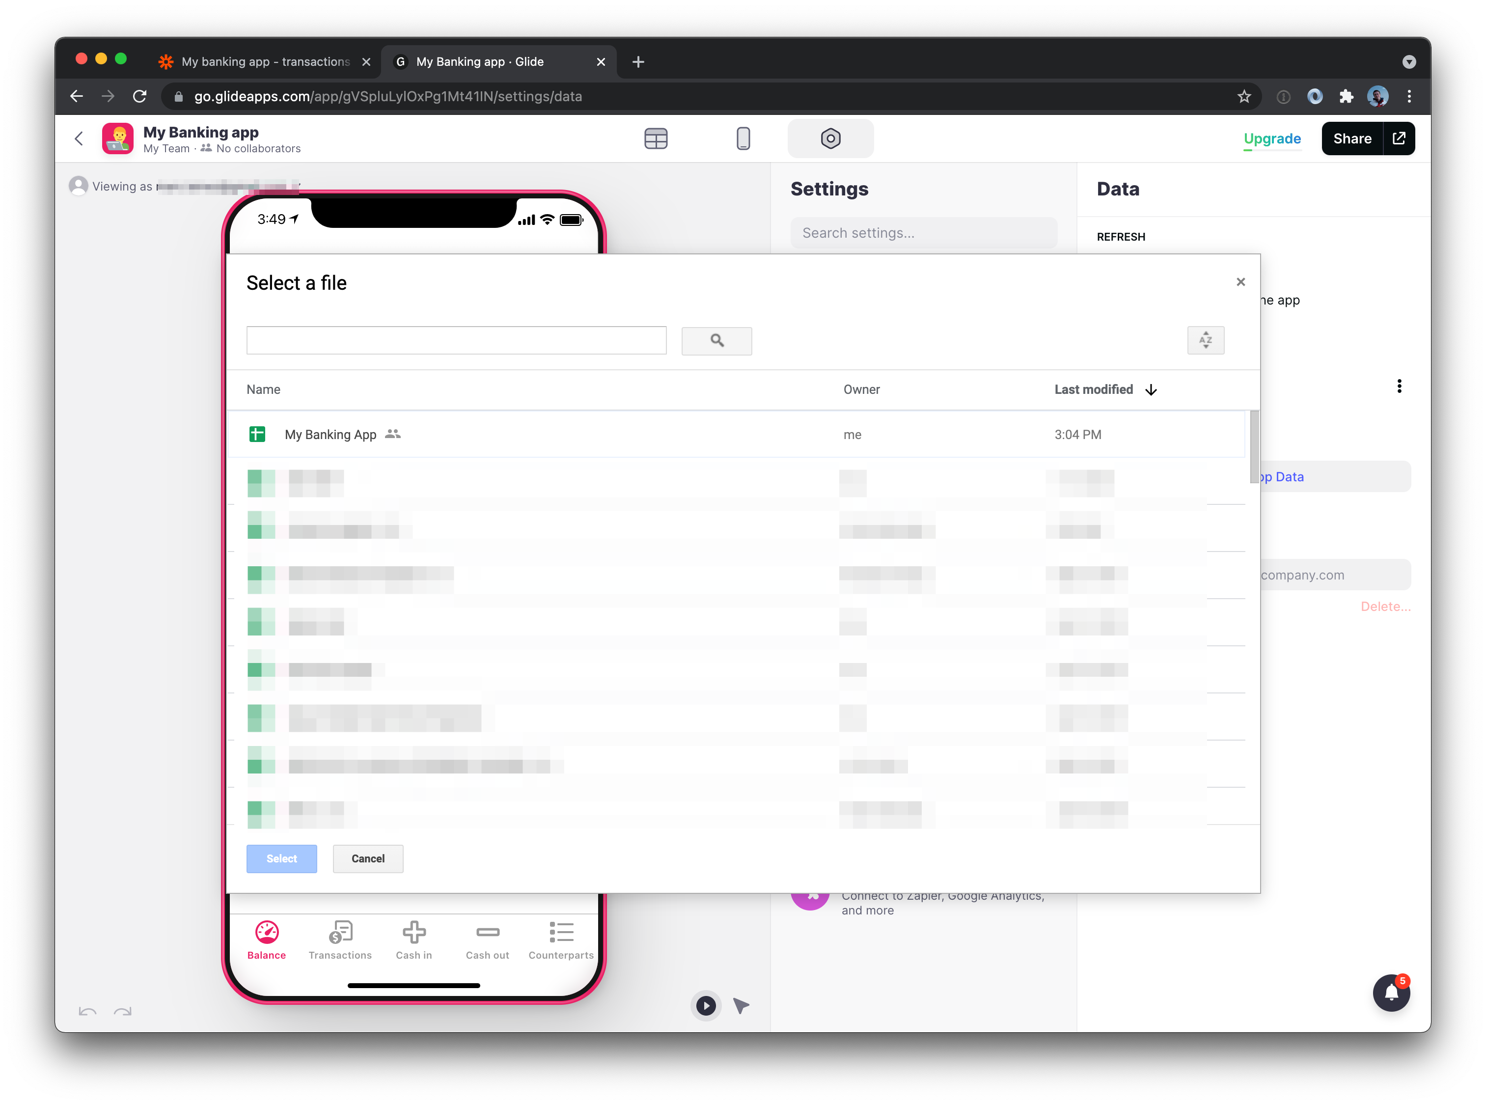Viewport: 1486px width, 1105px height.
Task: Click the address bar URL
Action: pyautogui.click(x=388, y=96)
